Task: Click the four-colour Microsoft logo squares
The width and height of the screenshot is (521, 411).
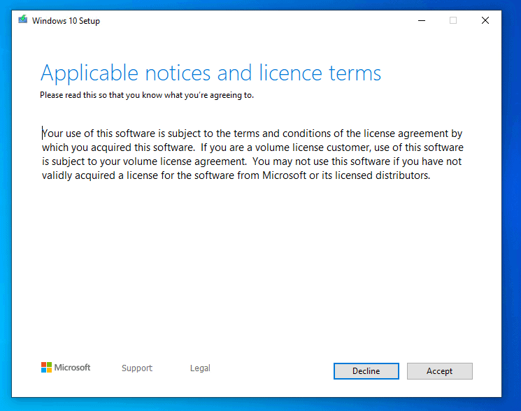Action: coord(46,368)
